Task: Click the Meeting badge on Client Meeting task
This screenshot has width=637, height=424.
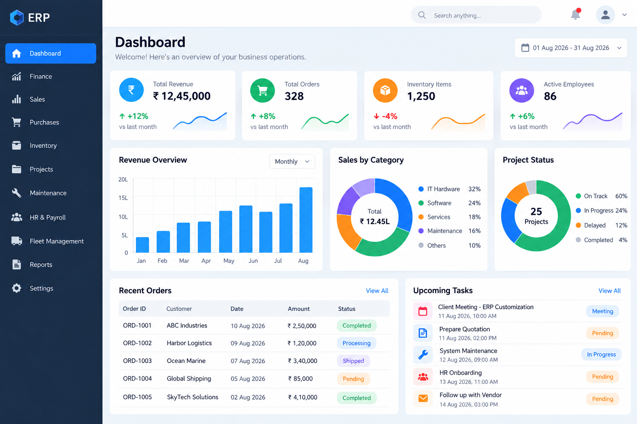Action: 603,311
